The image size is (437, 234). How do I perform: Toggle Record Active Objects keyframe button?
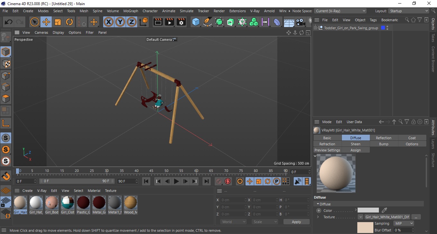pos(219,181)
